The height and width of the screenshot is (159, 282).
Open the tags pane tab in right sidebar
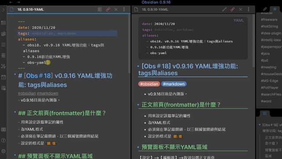coord(275,9)
